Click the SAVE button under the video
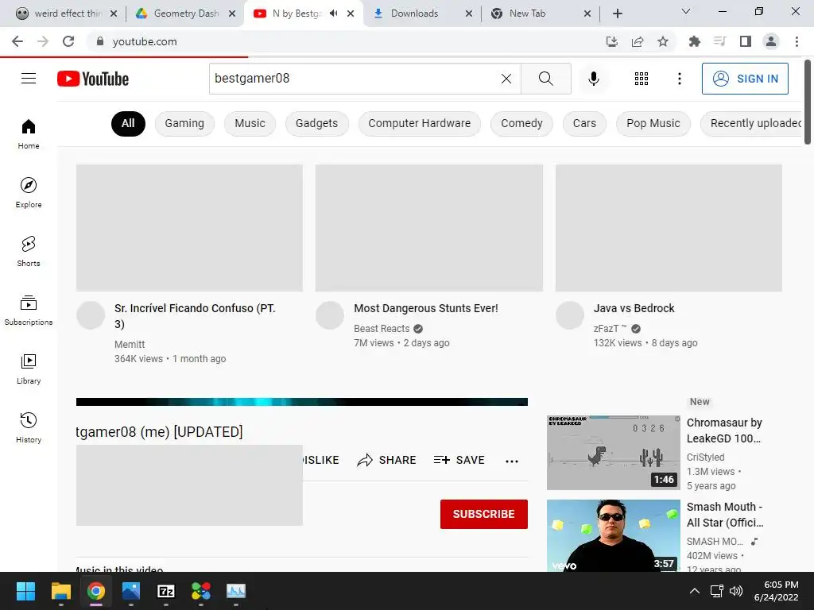Screen dimensions: 814x610 [x=459, y=460]
